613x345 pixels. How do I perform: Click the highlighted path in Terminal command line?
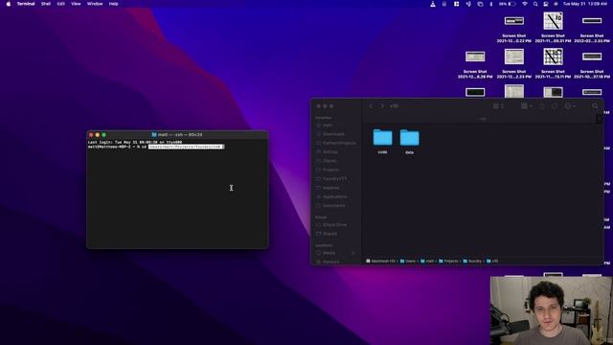(x=186, y=147)
